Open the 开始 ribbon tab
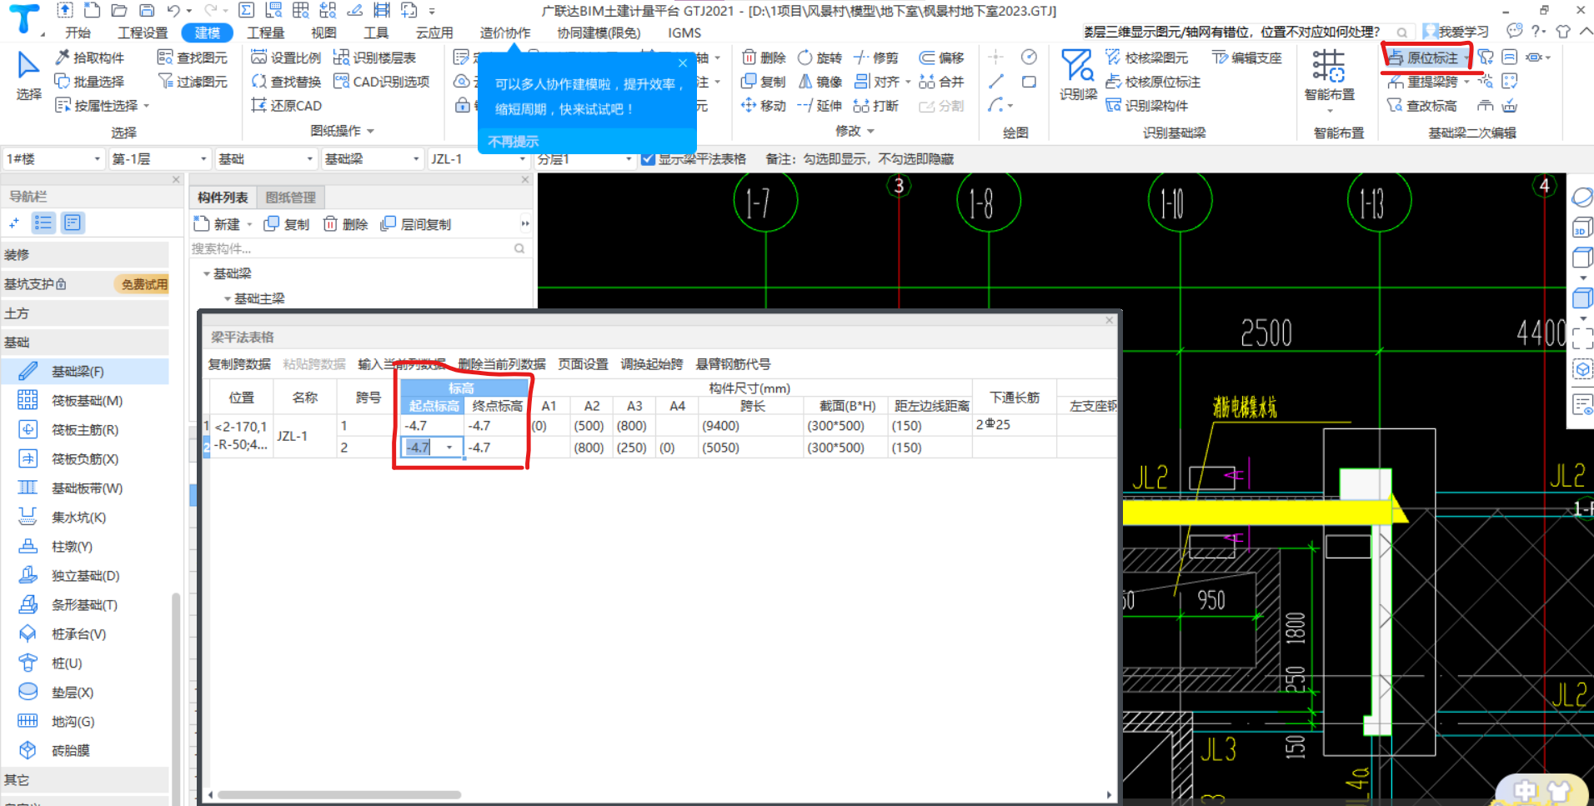 point(78,33)
